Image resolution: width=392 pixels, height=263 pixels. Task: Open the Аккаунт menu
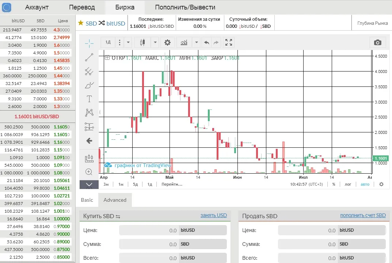37,7
